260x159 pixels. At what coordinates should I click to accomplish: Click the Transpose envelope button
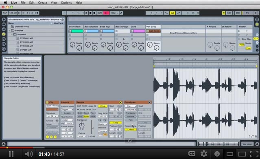pos(131,113)
